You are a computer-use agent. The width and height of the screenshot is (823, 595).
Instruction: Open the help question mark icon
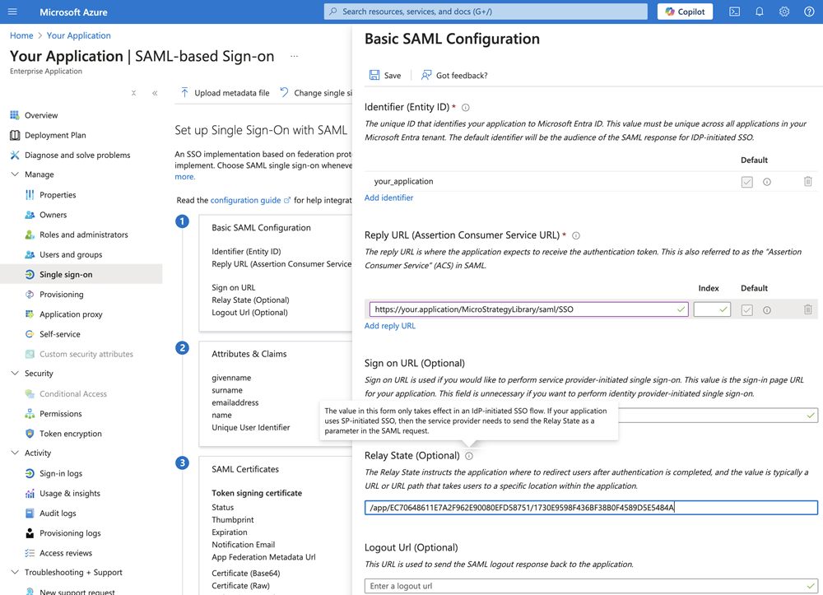[x=809, y=12]
